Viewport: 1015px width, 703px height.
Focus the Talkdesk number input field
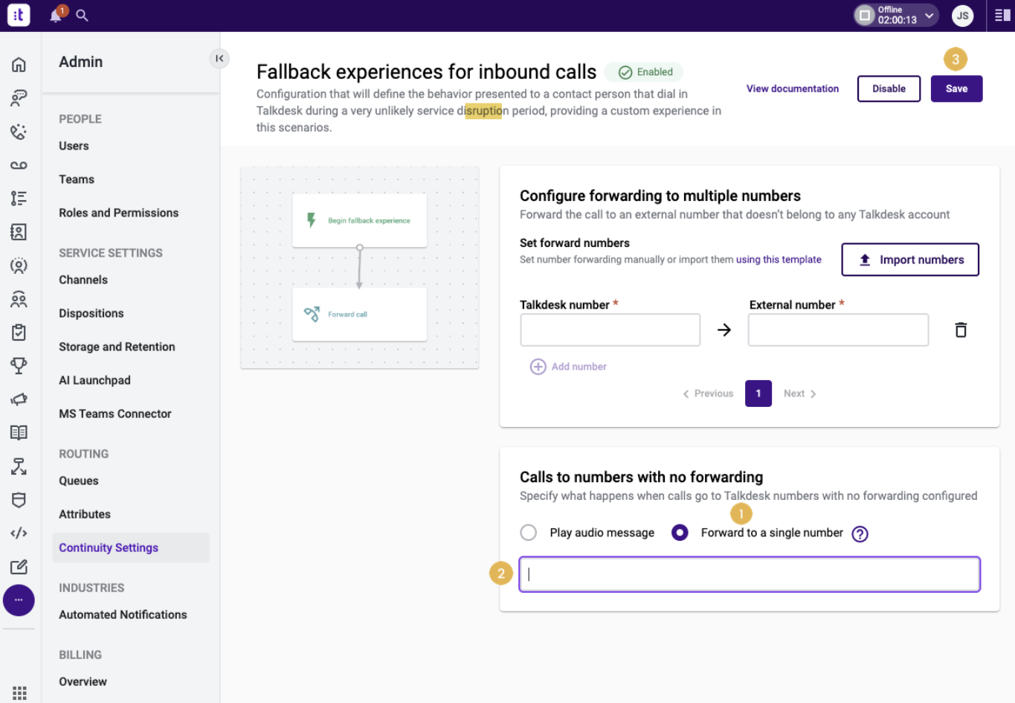610,330
